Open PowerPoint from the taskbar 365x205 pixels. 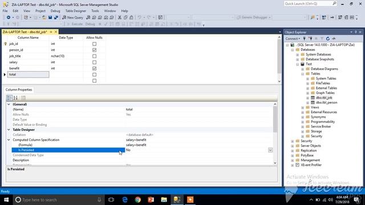click(x=151, y=200)
